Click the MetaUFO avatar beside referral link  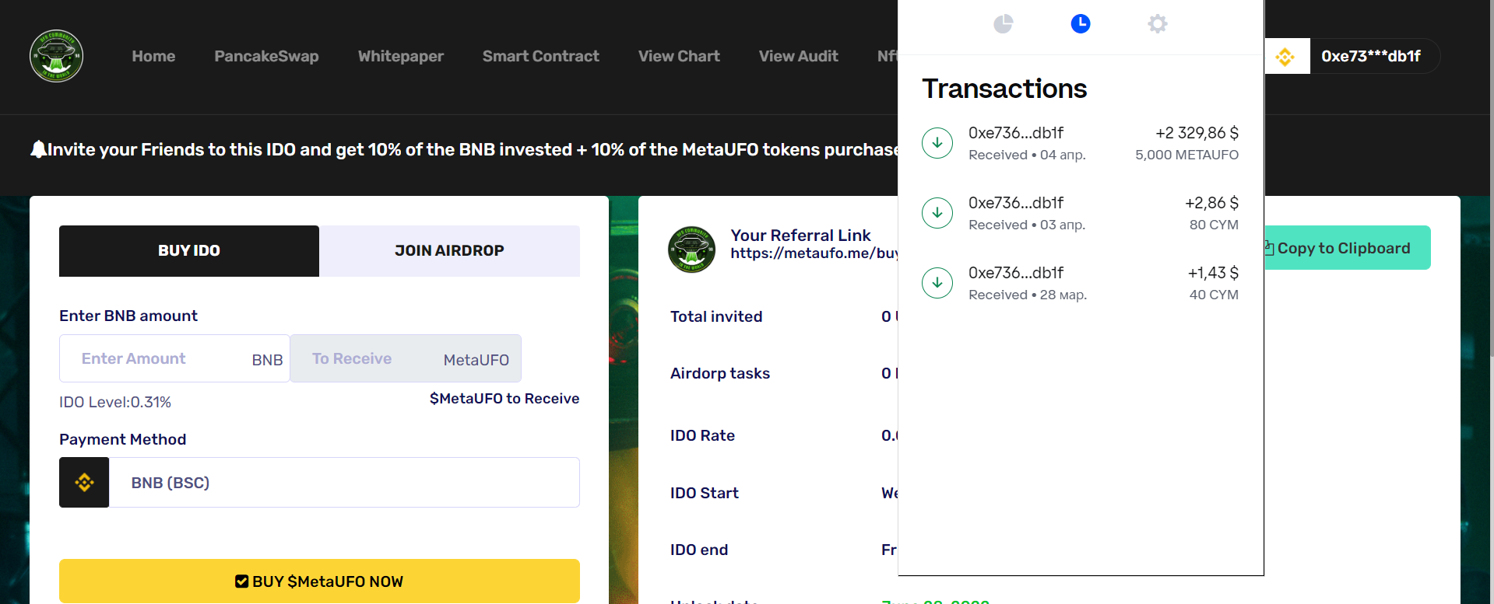(x=691, y=250)
